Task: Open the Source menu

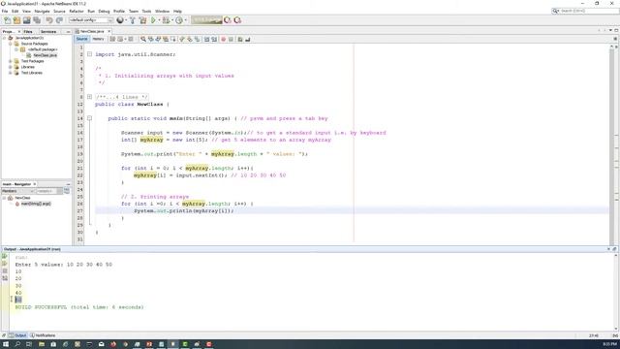Action: [59, 11]
